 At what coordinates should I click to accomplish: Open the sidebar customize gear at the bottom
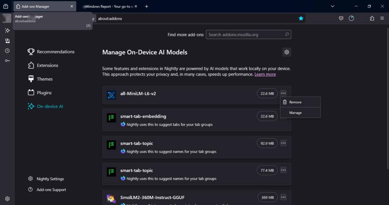point(7,199)
